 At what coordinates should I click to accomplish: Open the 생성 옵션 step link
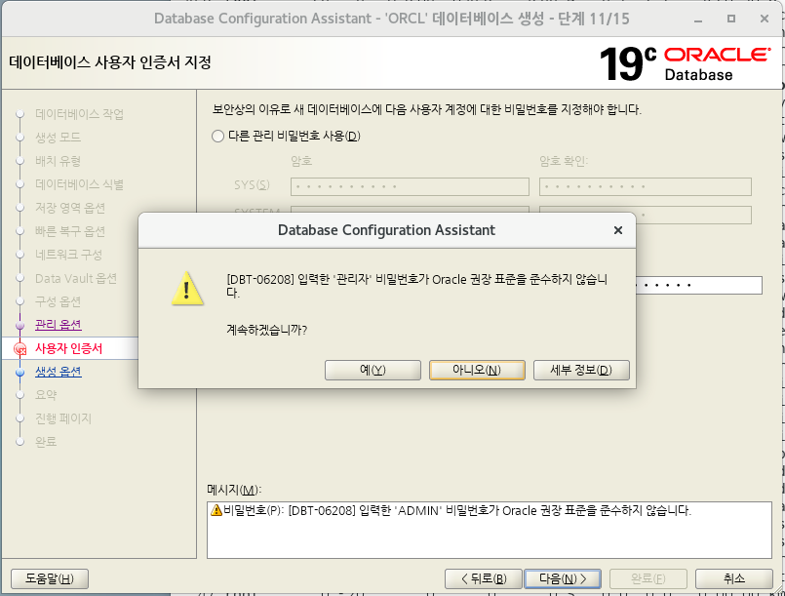[59, 372]
